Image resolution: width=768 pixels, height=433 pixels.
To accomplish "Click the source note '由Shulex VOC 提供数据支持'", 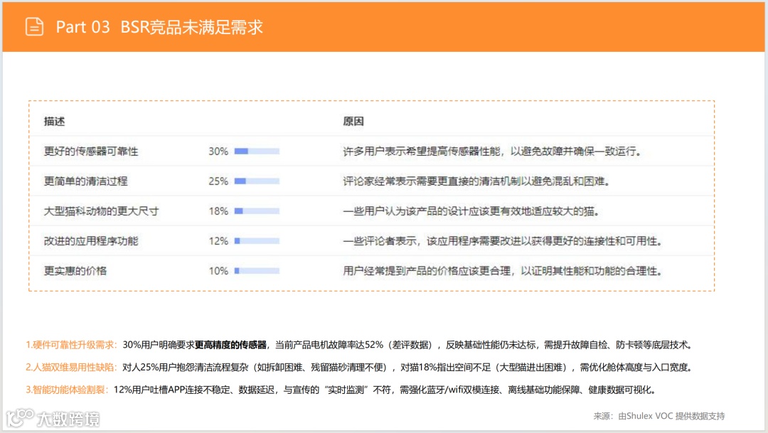I will coord(671,417).
